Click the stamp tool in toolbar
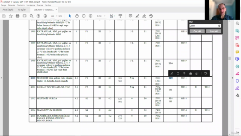The height and width of the screenshot is (136, 241). [151, 16]
